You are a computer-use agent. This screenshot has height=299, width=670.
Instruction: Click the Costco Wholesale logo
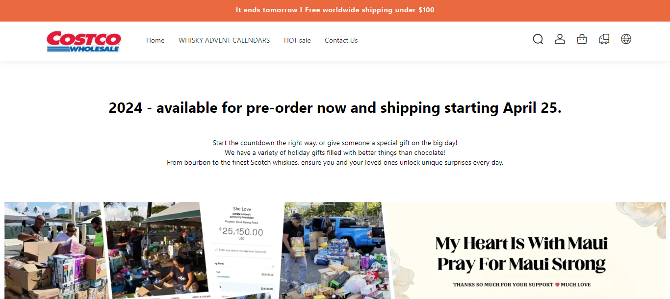tap(84, 41)
